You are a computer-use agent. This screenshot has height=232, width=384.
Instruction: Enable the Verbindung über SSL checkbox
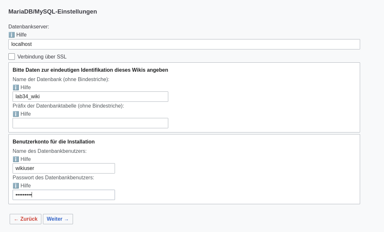point(12,57)
